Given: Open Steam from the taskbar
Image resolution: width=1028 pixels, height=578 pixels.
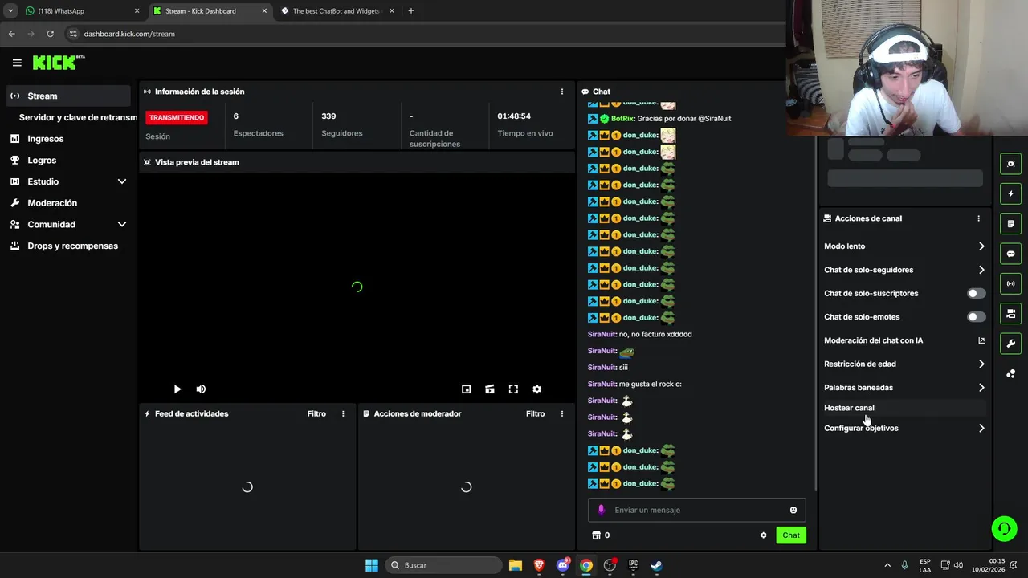Looking at the screenshot, I should pos(656,565).
